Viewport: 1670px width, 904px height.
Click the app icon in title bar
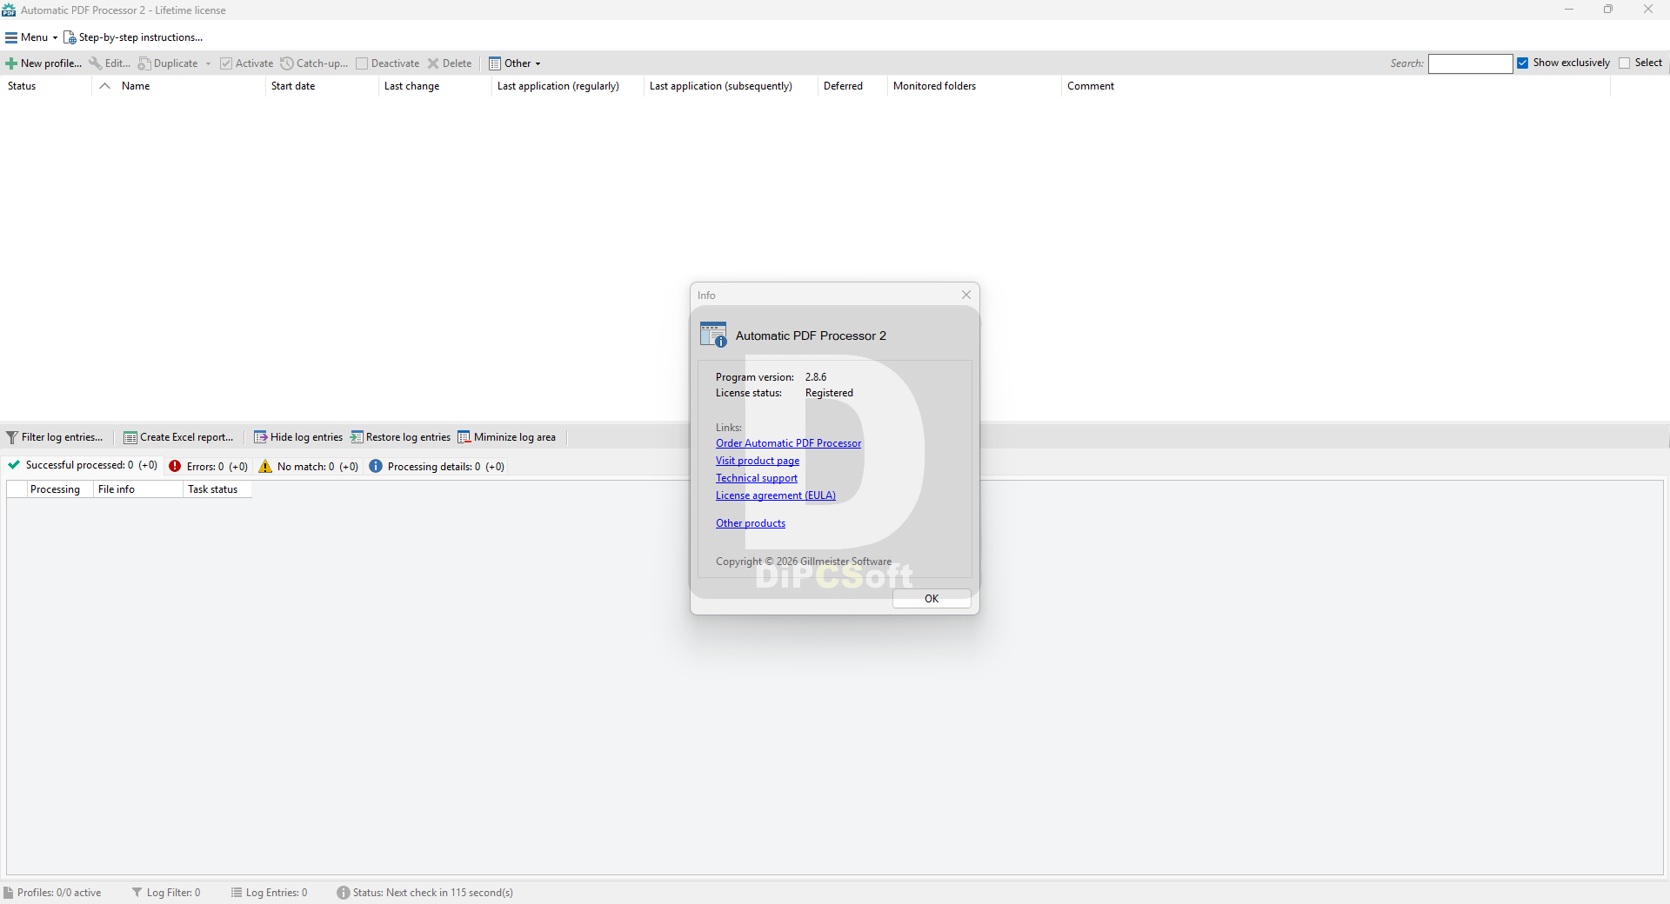9,10
